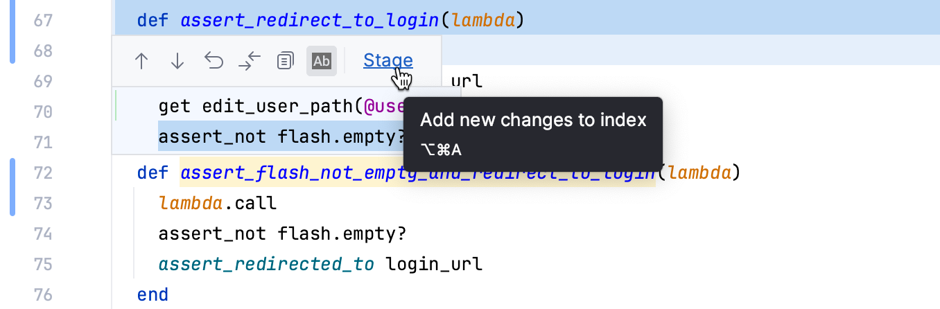Click line number 76 in the gutter

(x=43, y=294)
